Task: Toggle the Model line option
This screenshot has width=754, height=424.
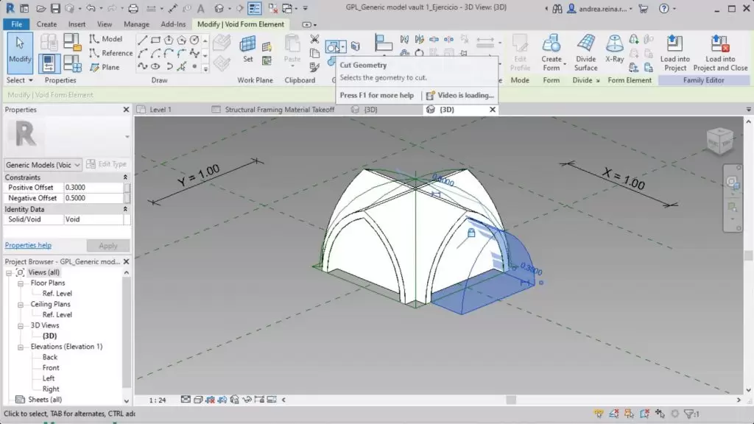Action: 105,39
